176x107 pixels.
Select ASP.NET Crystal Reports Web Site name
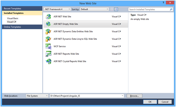tap(70, 61)
